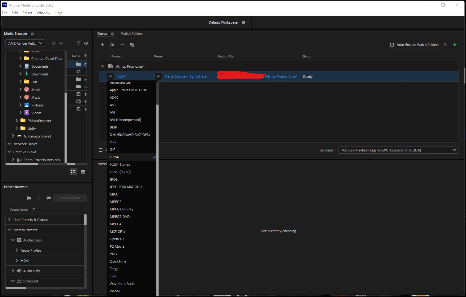Screen dimensions: 466x297
Task: Choose HEVC (H.265) from format list
Action: coord(132,172)
